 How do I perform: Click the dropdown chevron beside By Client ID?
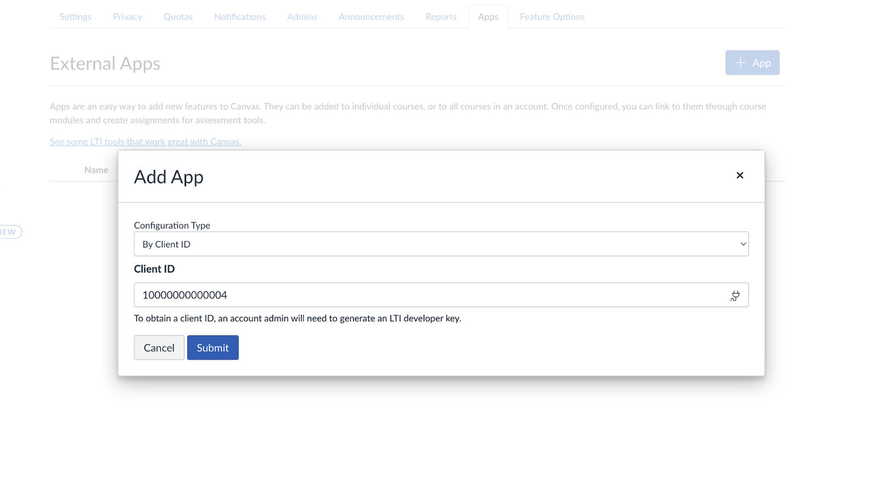click(x=743, y=244)
